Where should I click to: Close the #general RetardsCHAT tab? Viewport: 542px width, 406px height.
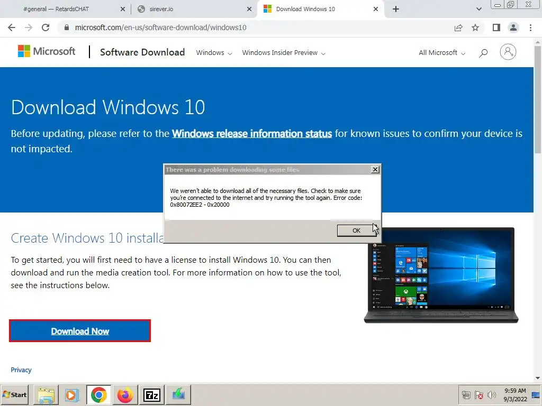click(x=123, y=9)
